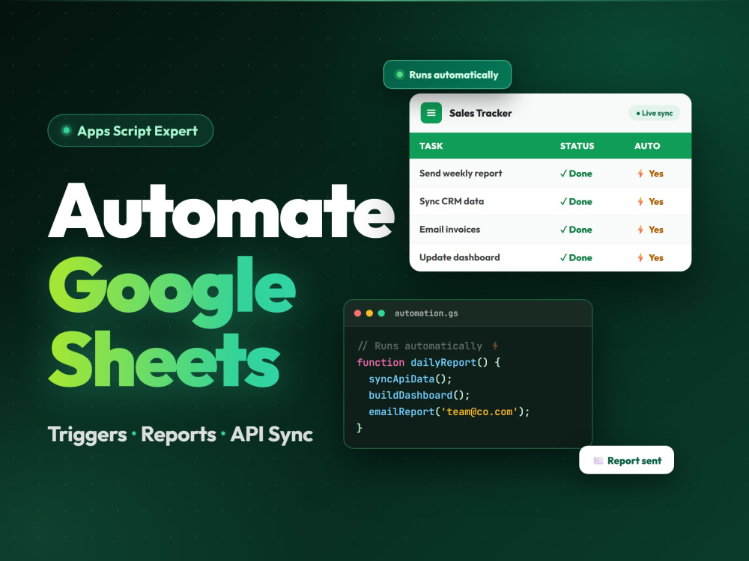Screen dimensions: 749x561
Task: Click the syncApiData(); code line
Action: pos(410,378)
